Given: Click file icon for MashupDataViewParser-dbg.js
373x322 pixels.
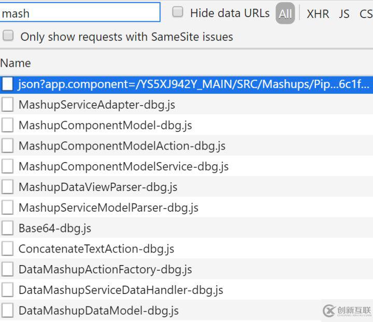Looking at the screenshot, I should [8, 187].
